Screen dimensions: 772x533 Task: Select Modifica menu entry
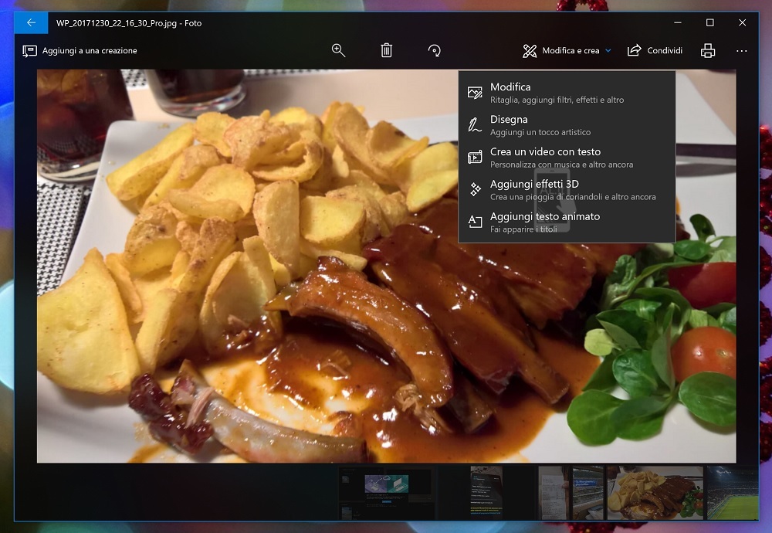pos(567,93)
